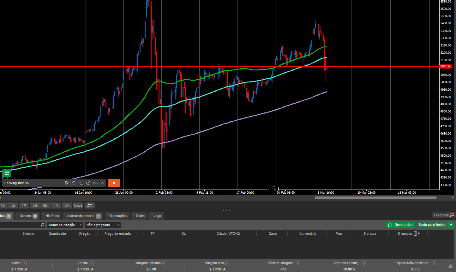
Task: Select the 3M time range
Action: (x=35, y=205)
